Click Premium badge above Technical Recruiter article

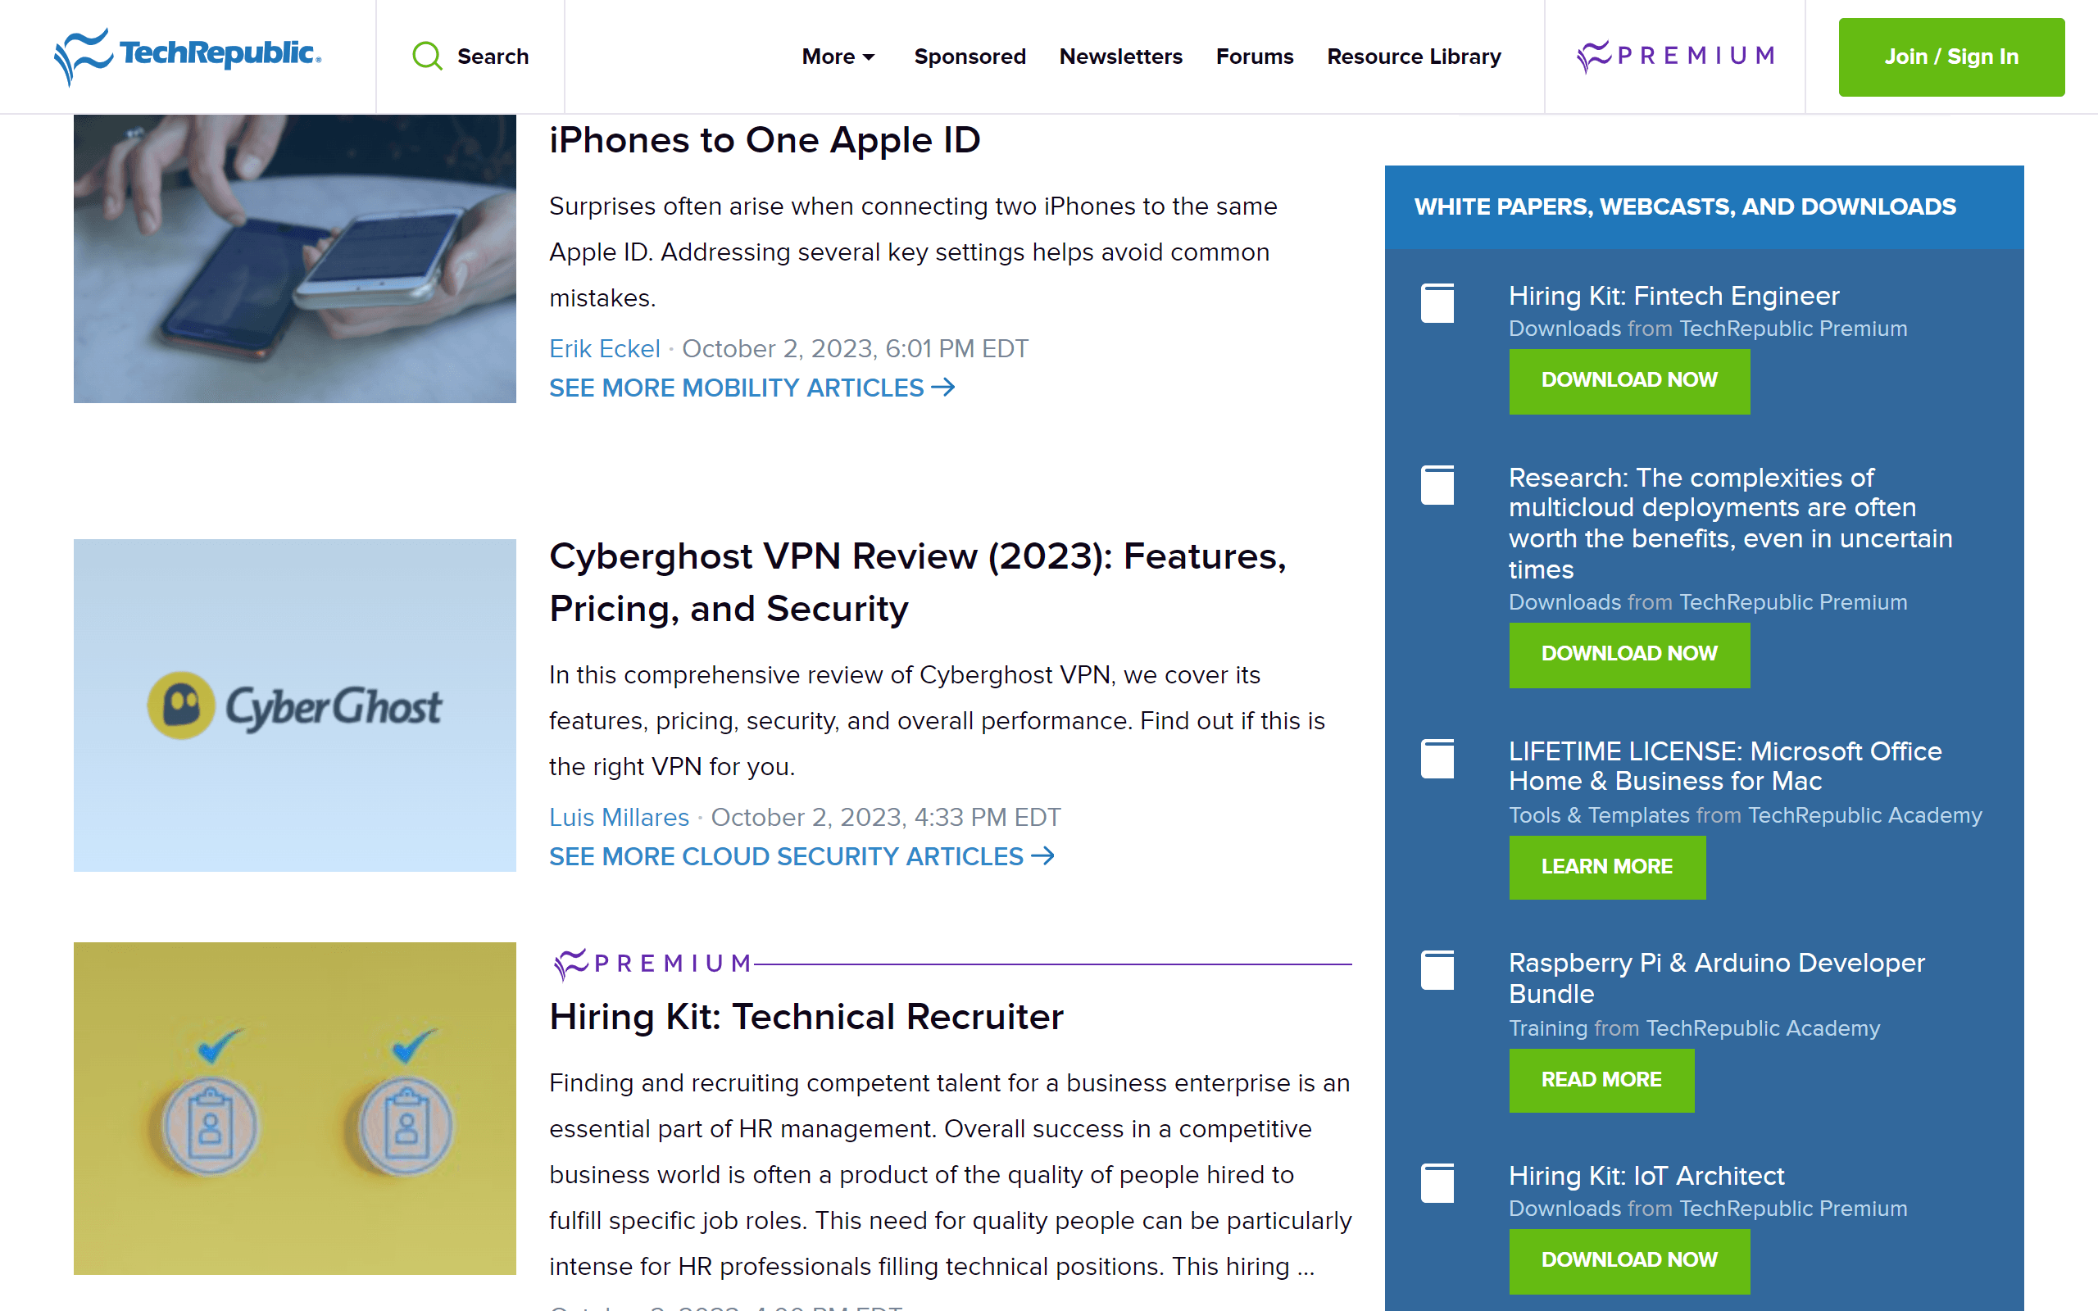click(652, 964)
